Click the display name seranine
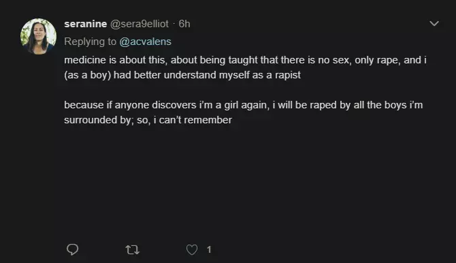 click(86, 24)
